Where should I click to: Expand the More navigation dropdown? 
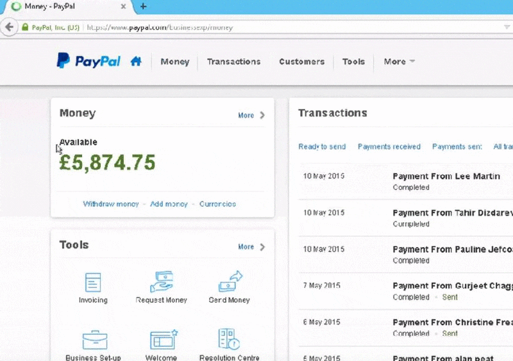(399, 61)
